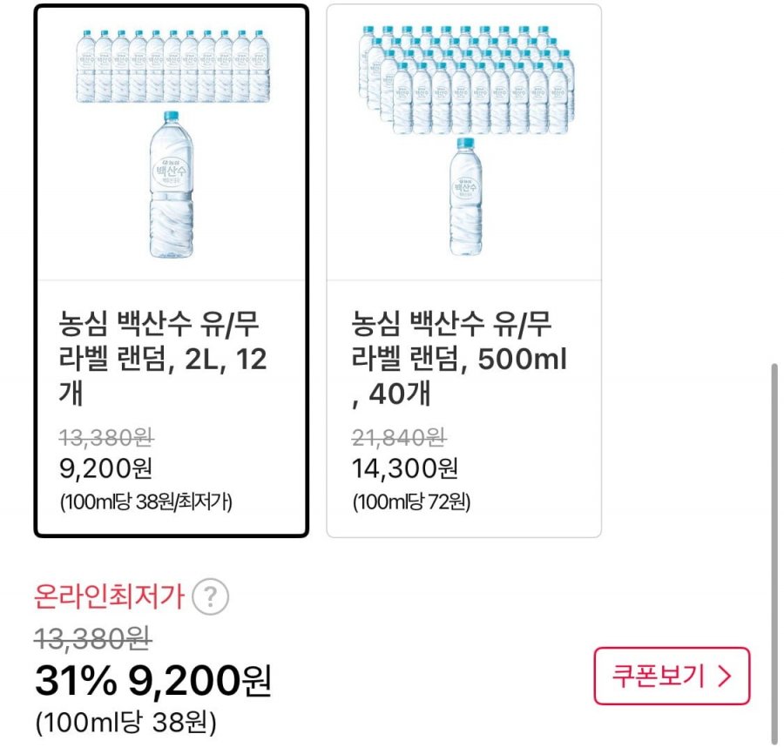
Task: Click the 31% discount rate text
Action: pos(75,682)
